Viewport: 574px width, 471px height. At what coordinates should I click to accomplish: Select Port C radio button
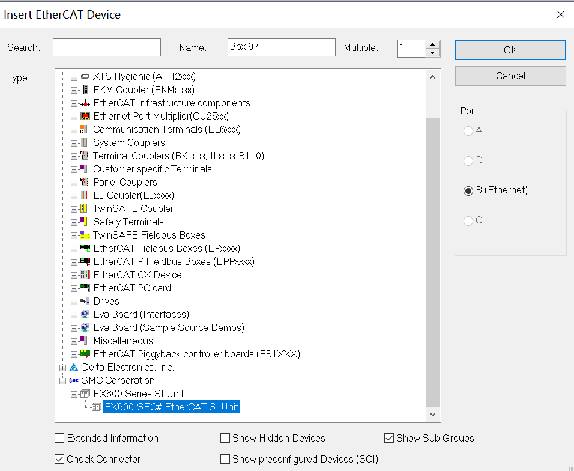coord(468,221)
